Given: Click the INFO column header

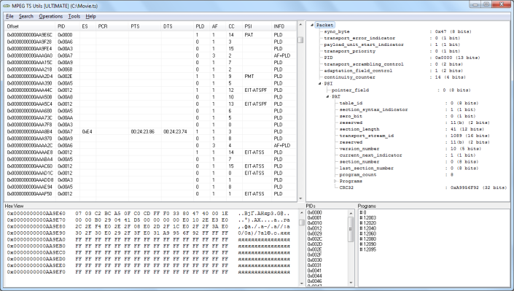Looking at the screenshot, I should 284,26.
